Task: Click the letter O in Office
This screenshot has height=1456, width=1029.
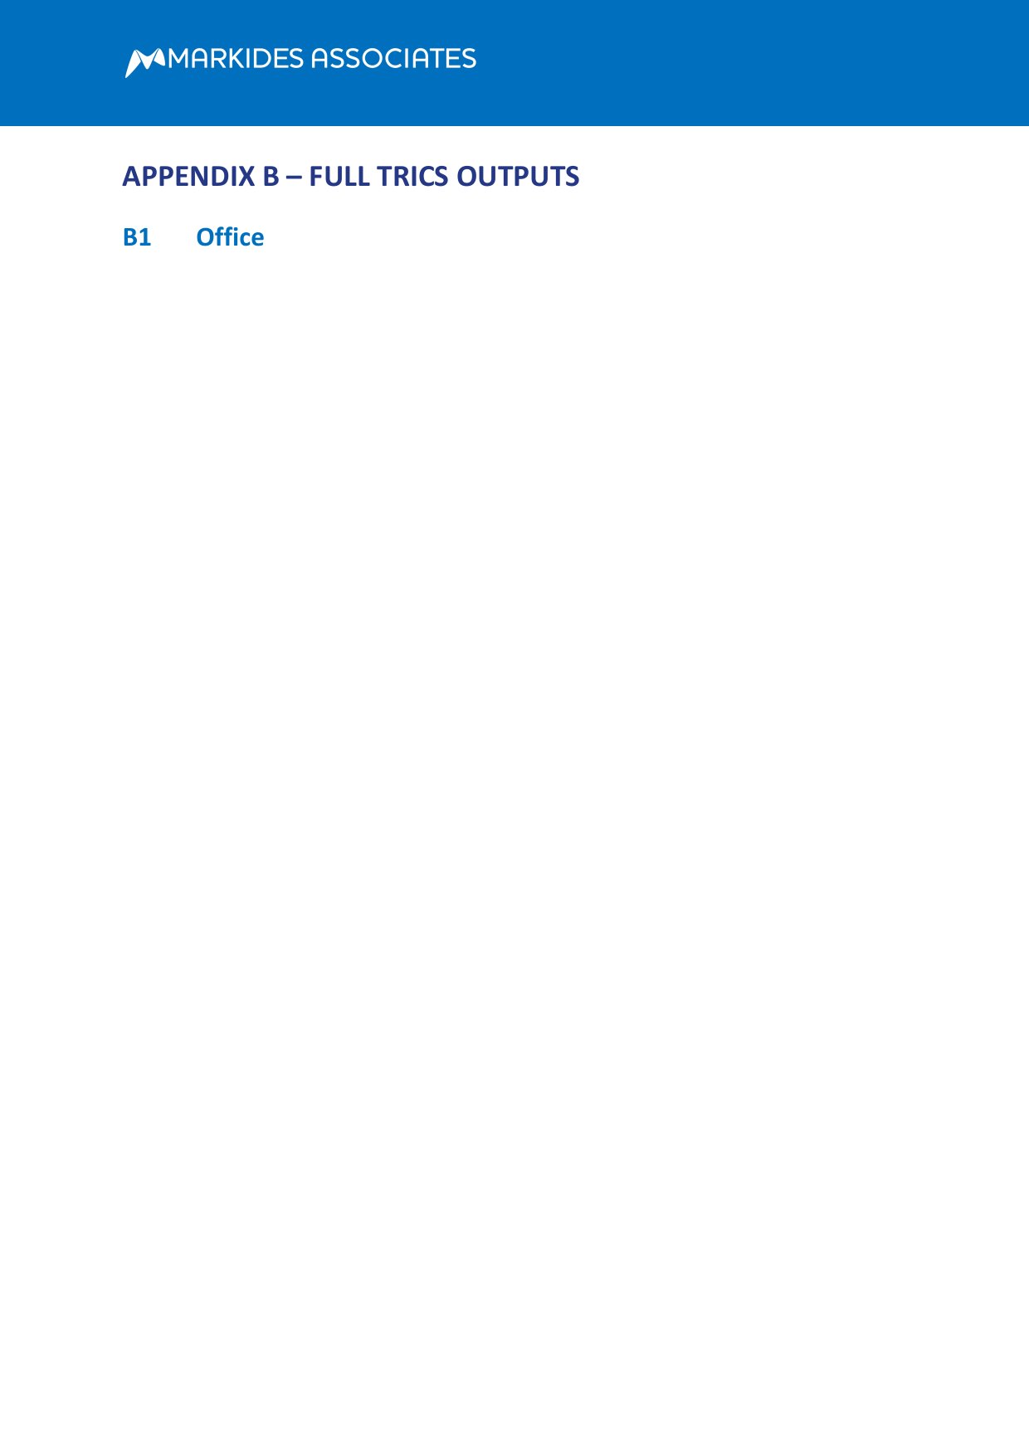Action: (206, 237)
